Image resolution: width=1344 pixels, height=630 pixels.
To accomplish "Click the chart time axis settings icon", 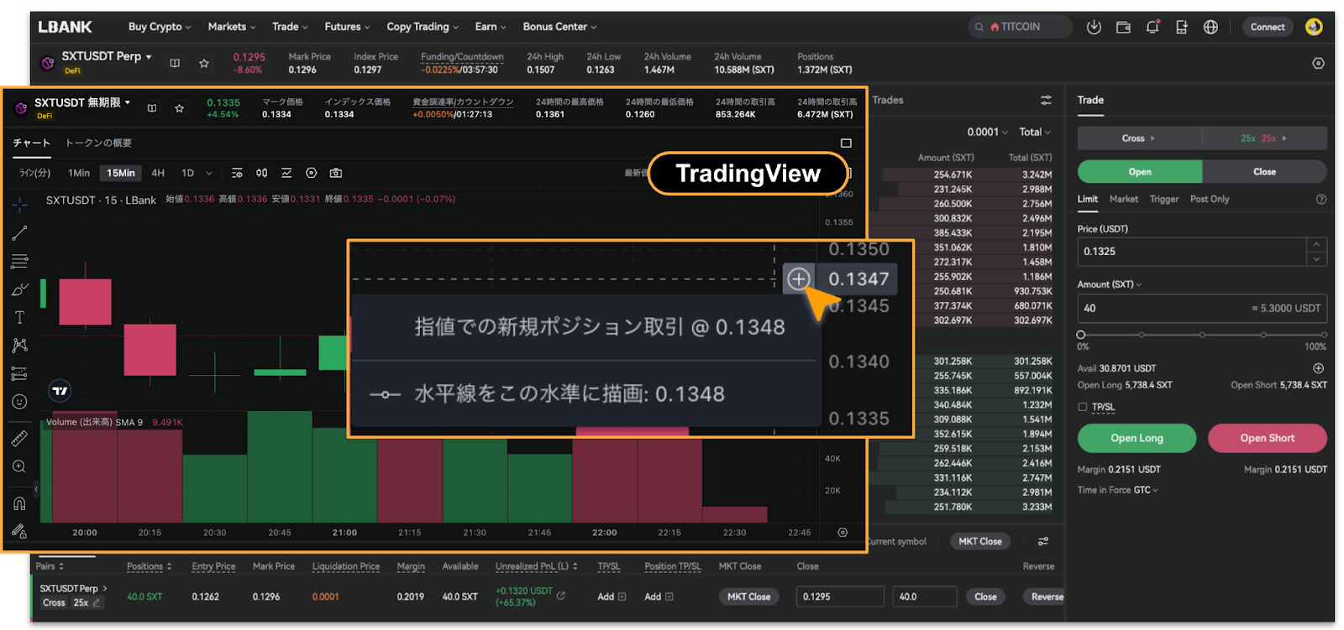I will point(843,533).
